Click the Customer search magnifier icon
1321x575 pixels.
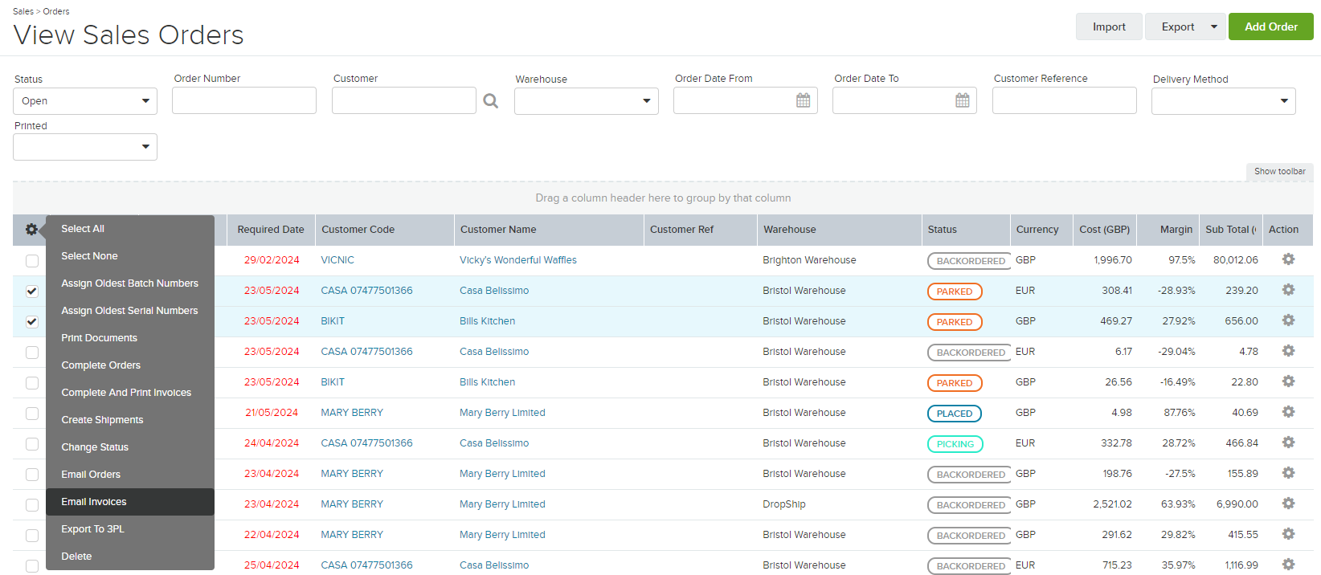tap(491, 101)
